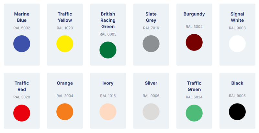Screen dimensions: 259x133
Task: Click the RAL 2004 label under Orange
Action: (x=65, y=96)
